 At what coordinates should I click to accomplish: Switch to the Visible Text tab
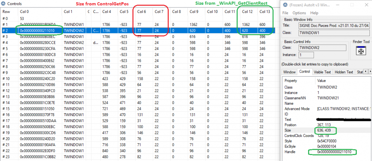[x=322, y=72]
